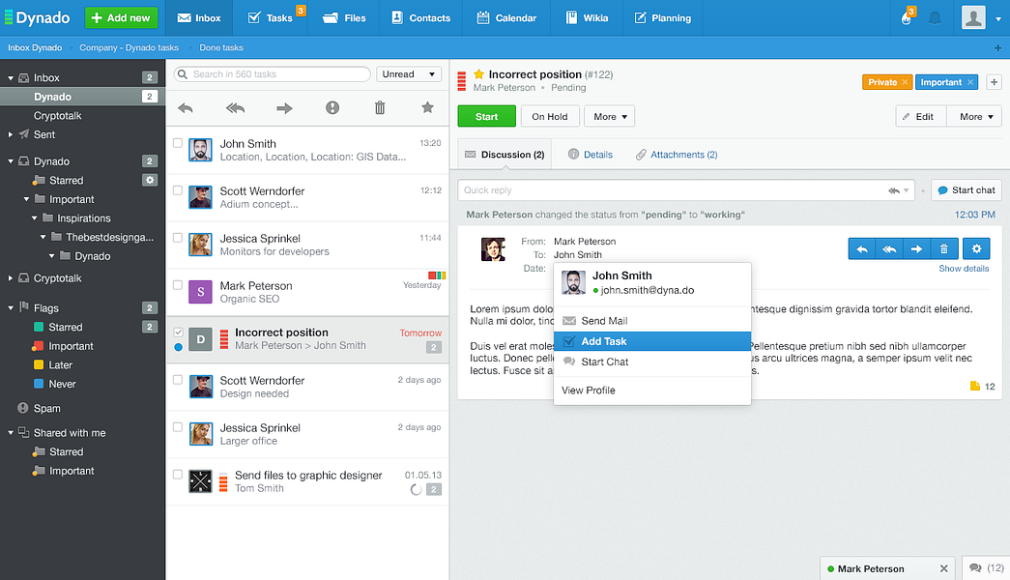Click yellow note icon with 12

[x=974, y=386]
